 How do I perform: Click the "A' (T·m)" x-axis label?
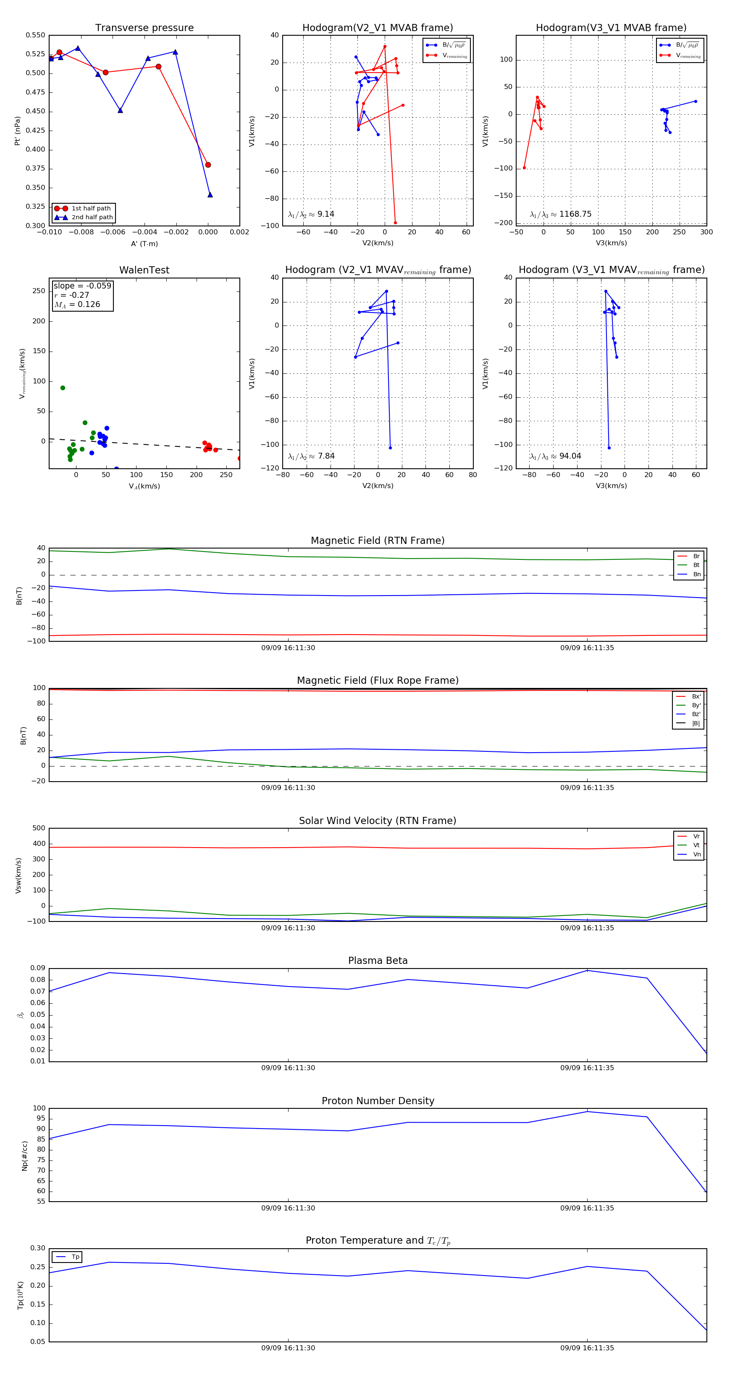click(144, 244)
